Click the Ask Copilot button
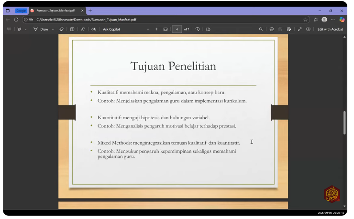354x219 pixels. click(111, 29)
